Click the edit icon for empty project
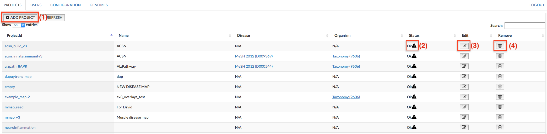This screenshot has height=134, width=547. 464,87
